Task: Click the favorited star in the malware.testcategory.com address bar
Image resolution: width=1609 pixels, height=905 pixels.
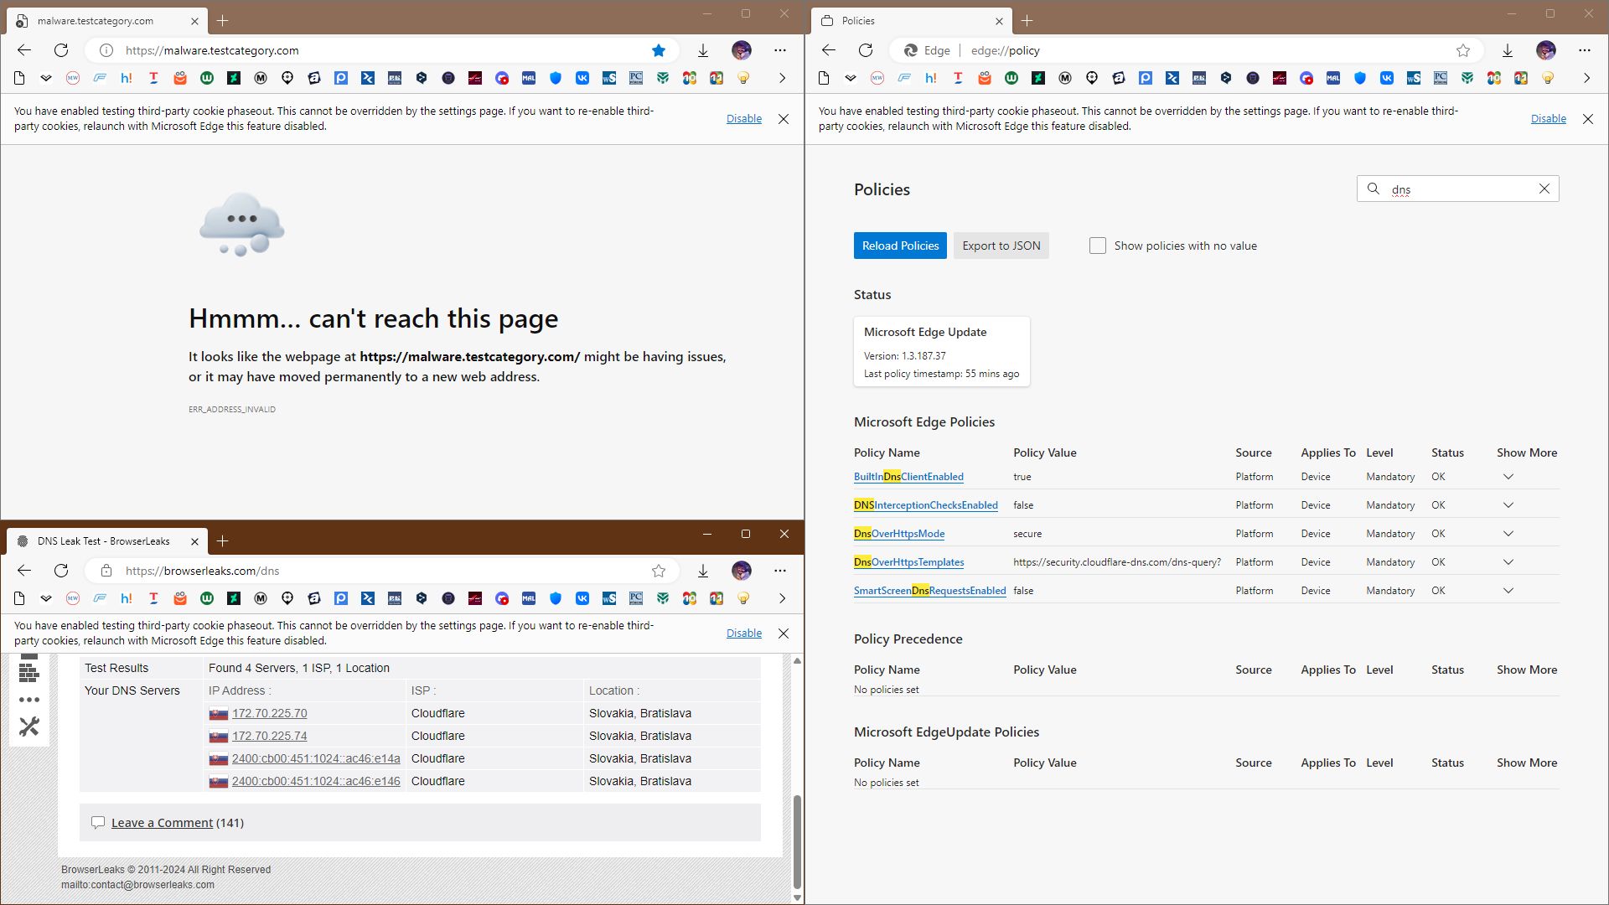Action: [x=659, y=50]
